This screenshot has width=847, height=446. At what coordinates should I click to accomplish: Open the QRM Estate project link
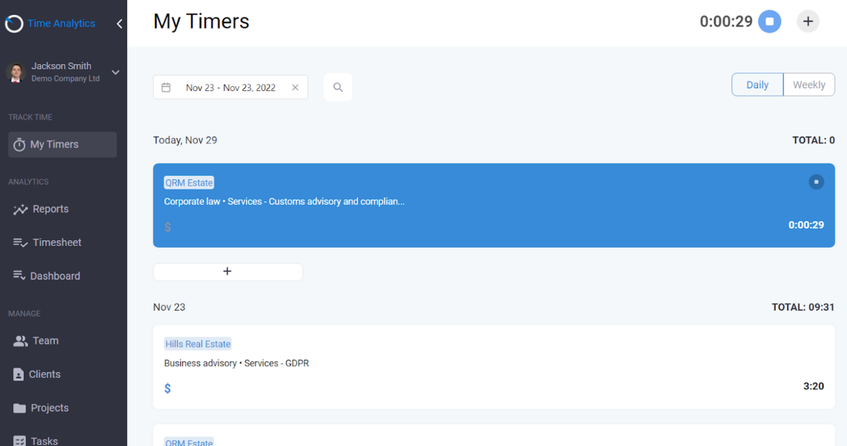tap(189, 181)
